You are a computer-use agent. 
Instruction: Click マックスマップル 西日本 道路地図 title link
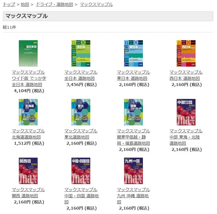(186, 75)
